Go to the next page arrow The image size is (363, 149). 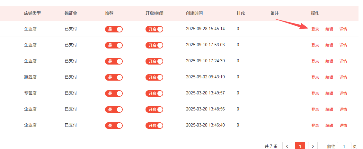(313, 146)
